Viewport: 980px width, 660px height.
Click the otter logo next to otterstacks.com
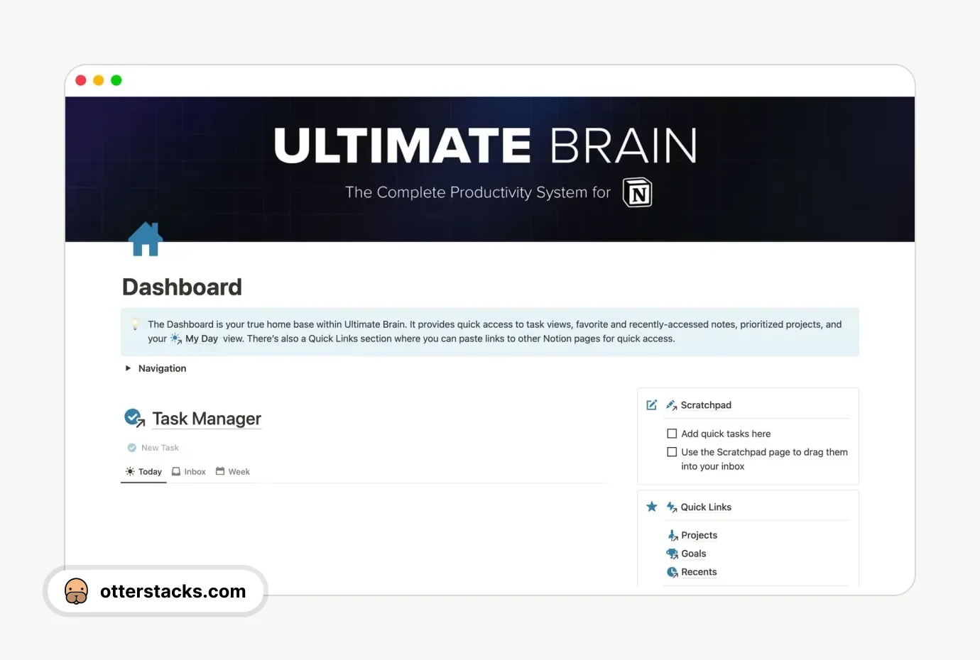[x=77, y=591]
